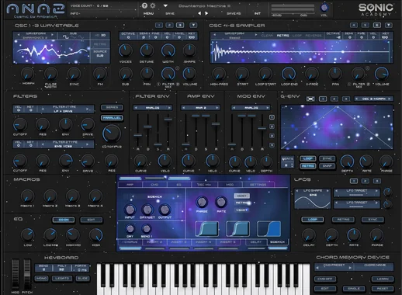Viewport: 402px width, 295px height.
Task: Open the G-ENV OSC 2 MORPH target selector
Action: pyautogui.click(x=374, y=99)
